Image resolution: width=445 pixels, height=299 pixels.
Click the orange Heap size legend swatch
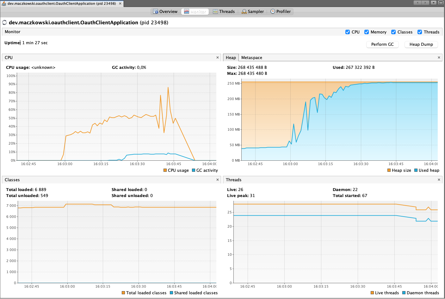(389, 170)
